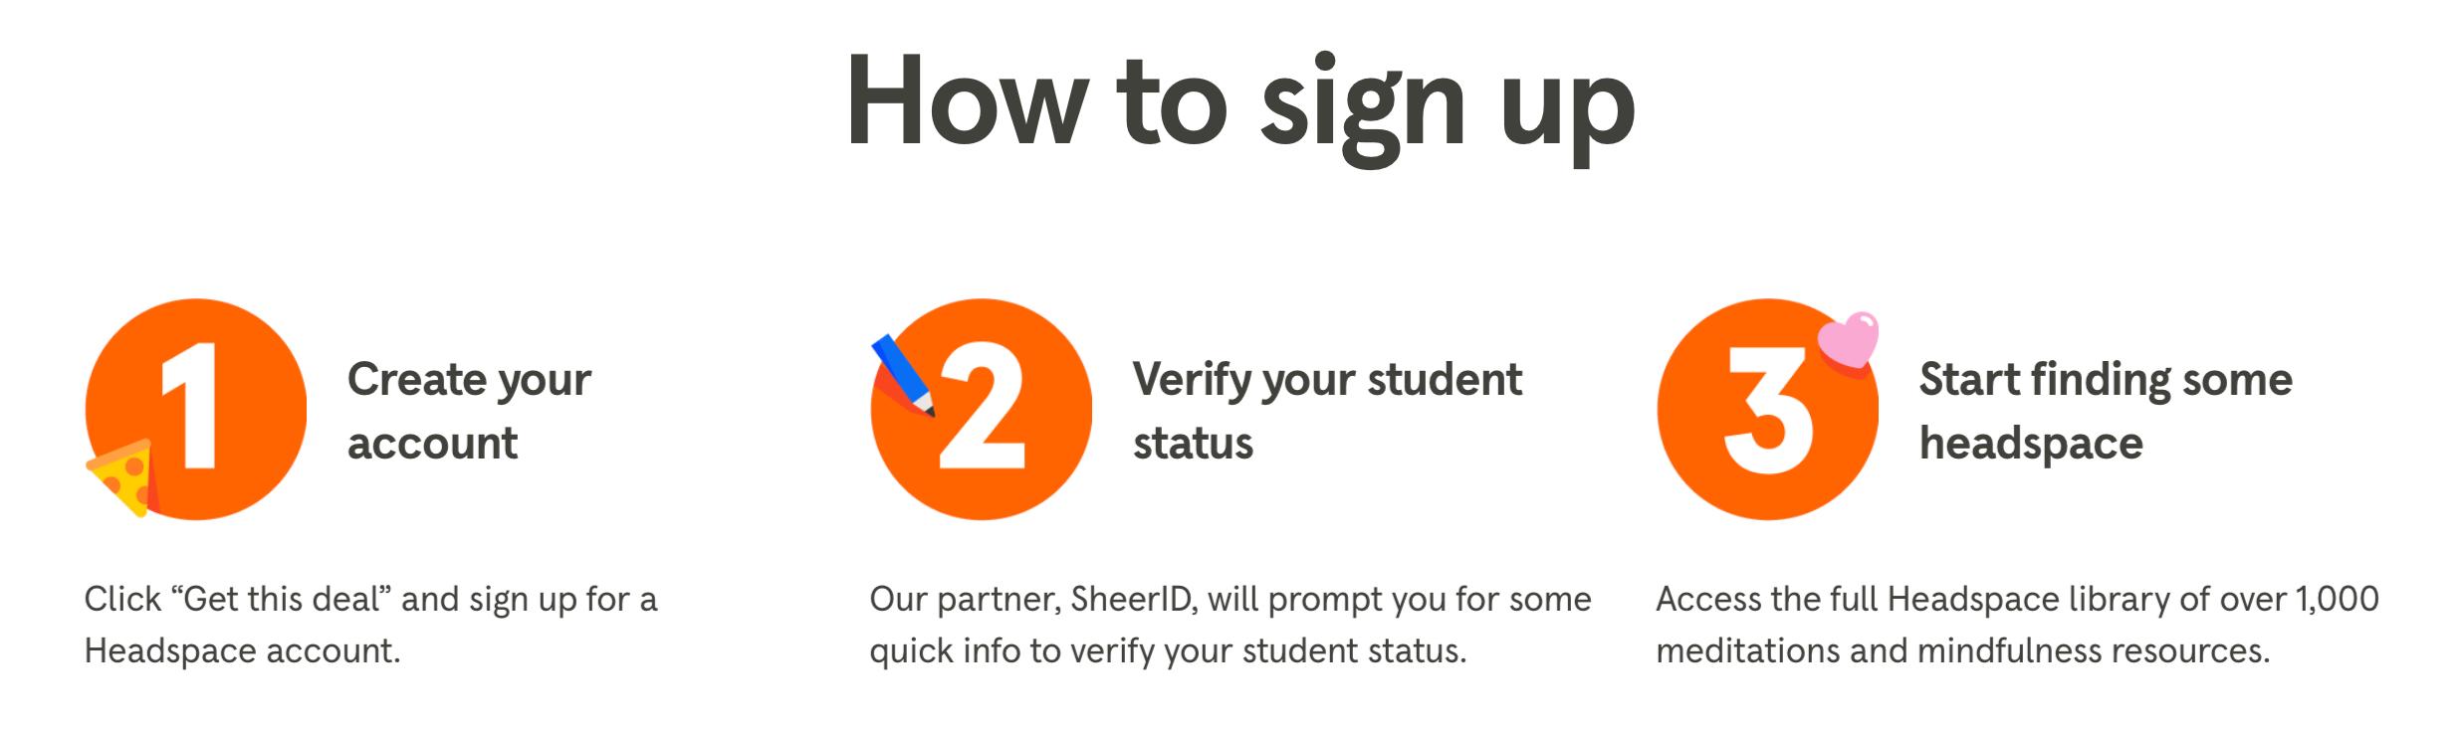Click the orange step 2 circle
Image resolution: width=2461 pixels, height=732 pixels.
click(982, 409)
